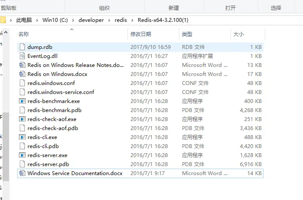Click the navigation pane scroll up arrow
The width and height of the screenshot is (303, 200).
point(6,32)
